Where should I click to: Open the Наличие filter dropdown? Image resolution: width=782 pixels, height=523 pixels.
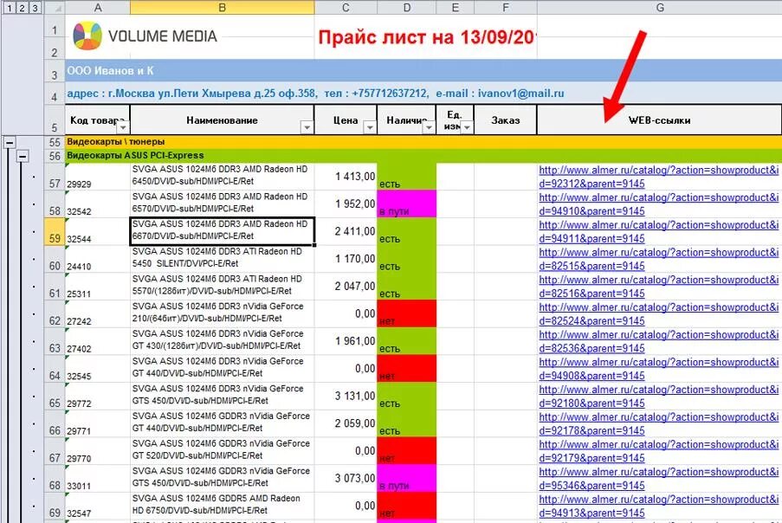point(429,127)
